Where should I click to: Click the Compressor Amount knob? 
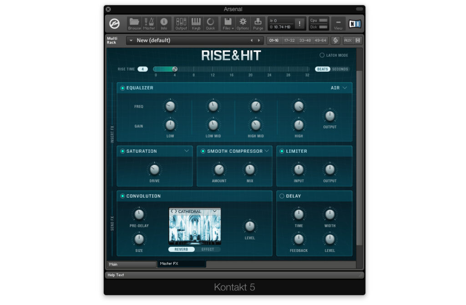(x=219, y=170)
